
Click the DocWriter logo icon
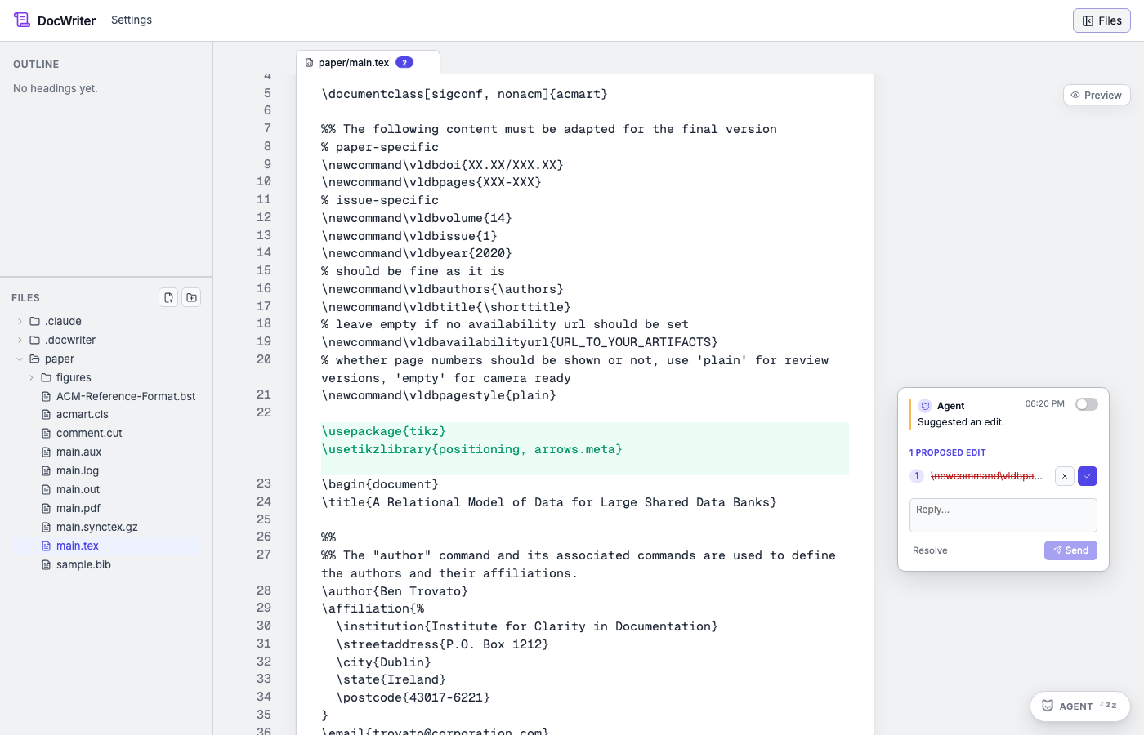click(22, 20)
